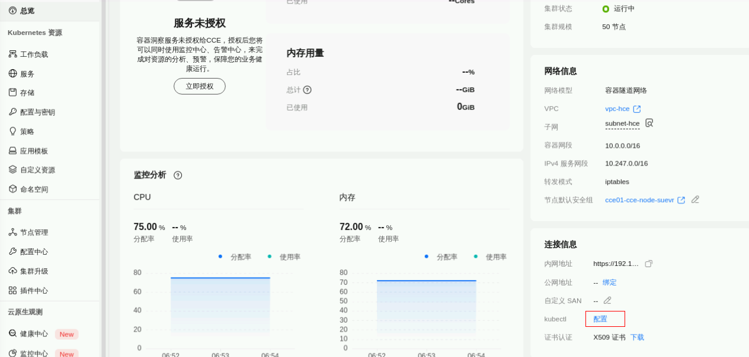Click 下载 link for X509 证书
The image size is (749, 357).
(637, 337)
